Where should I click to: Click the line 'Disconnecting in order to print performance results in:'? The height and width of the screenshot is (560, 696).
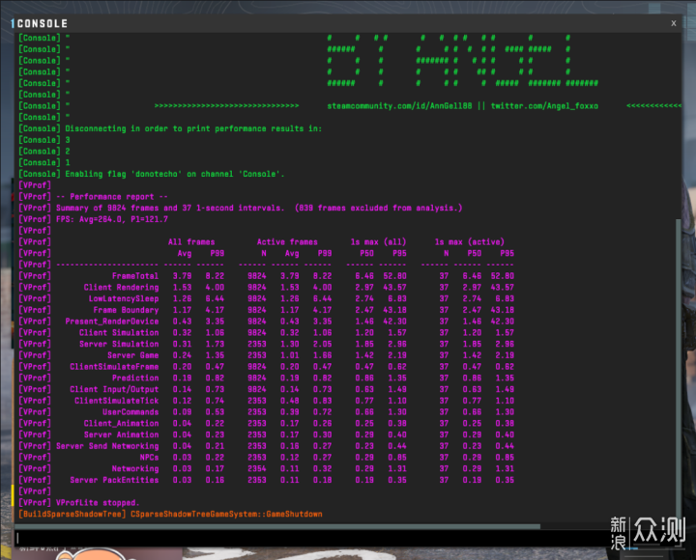[x=193, y=128]
